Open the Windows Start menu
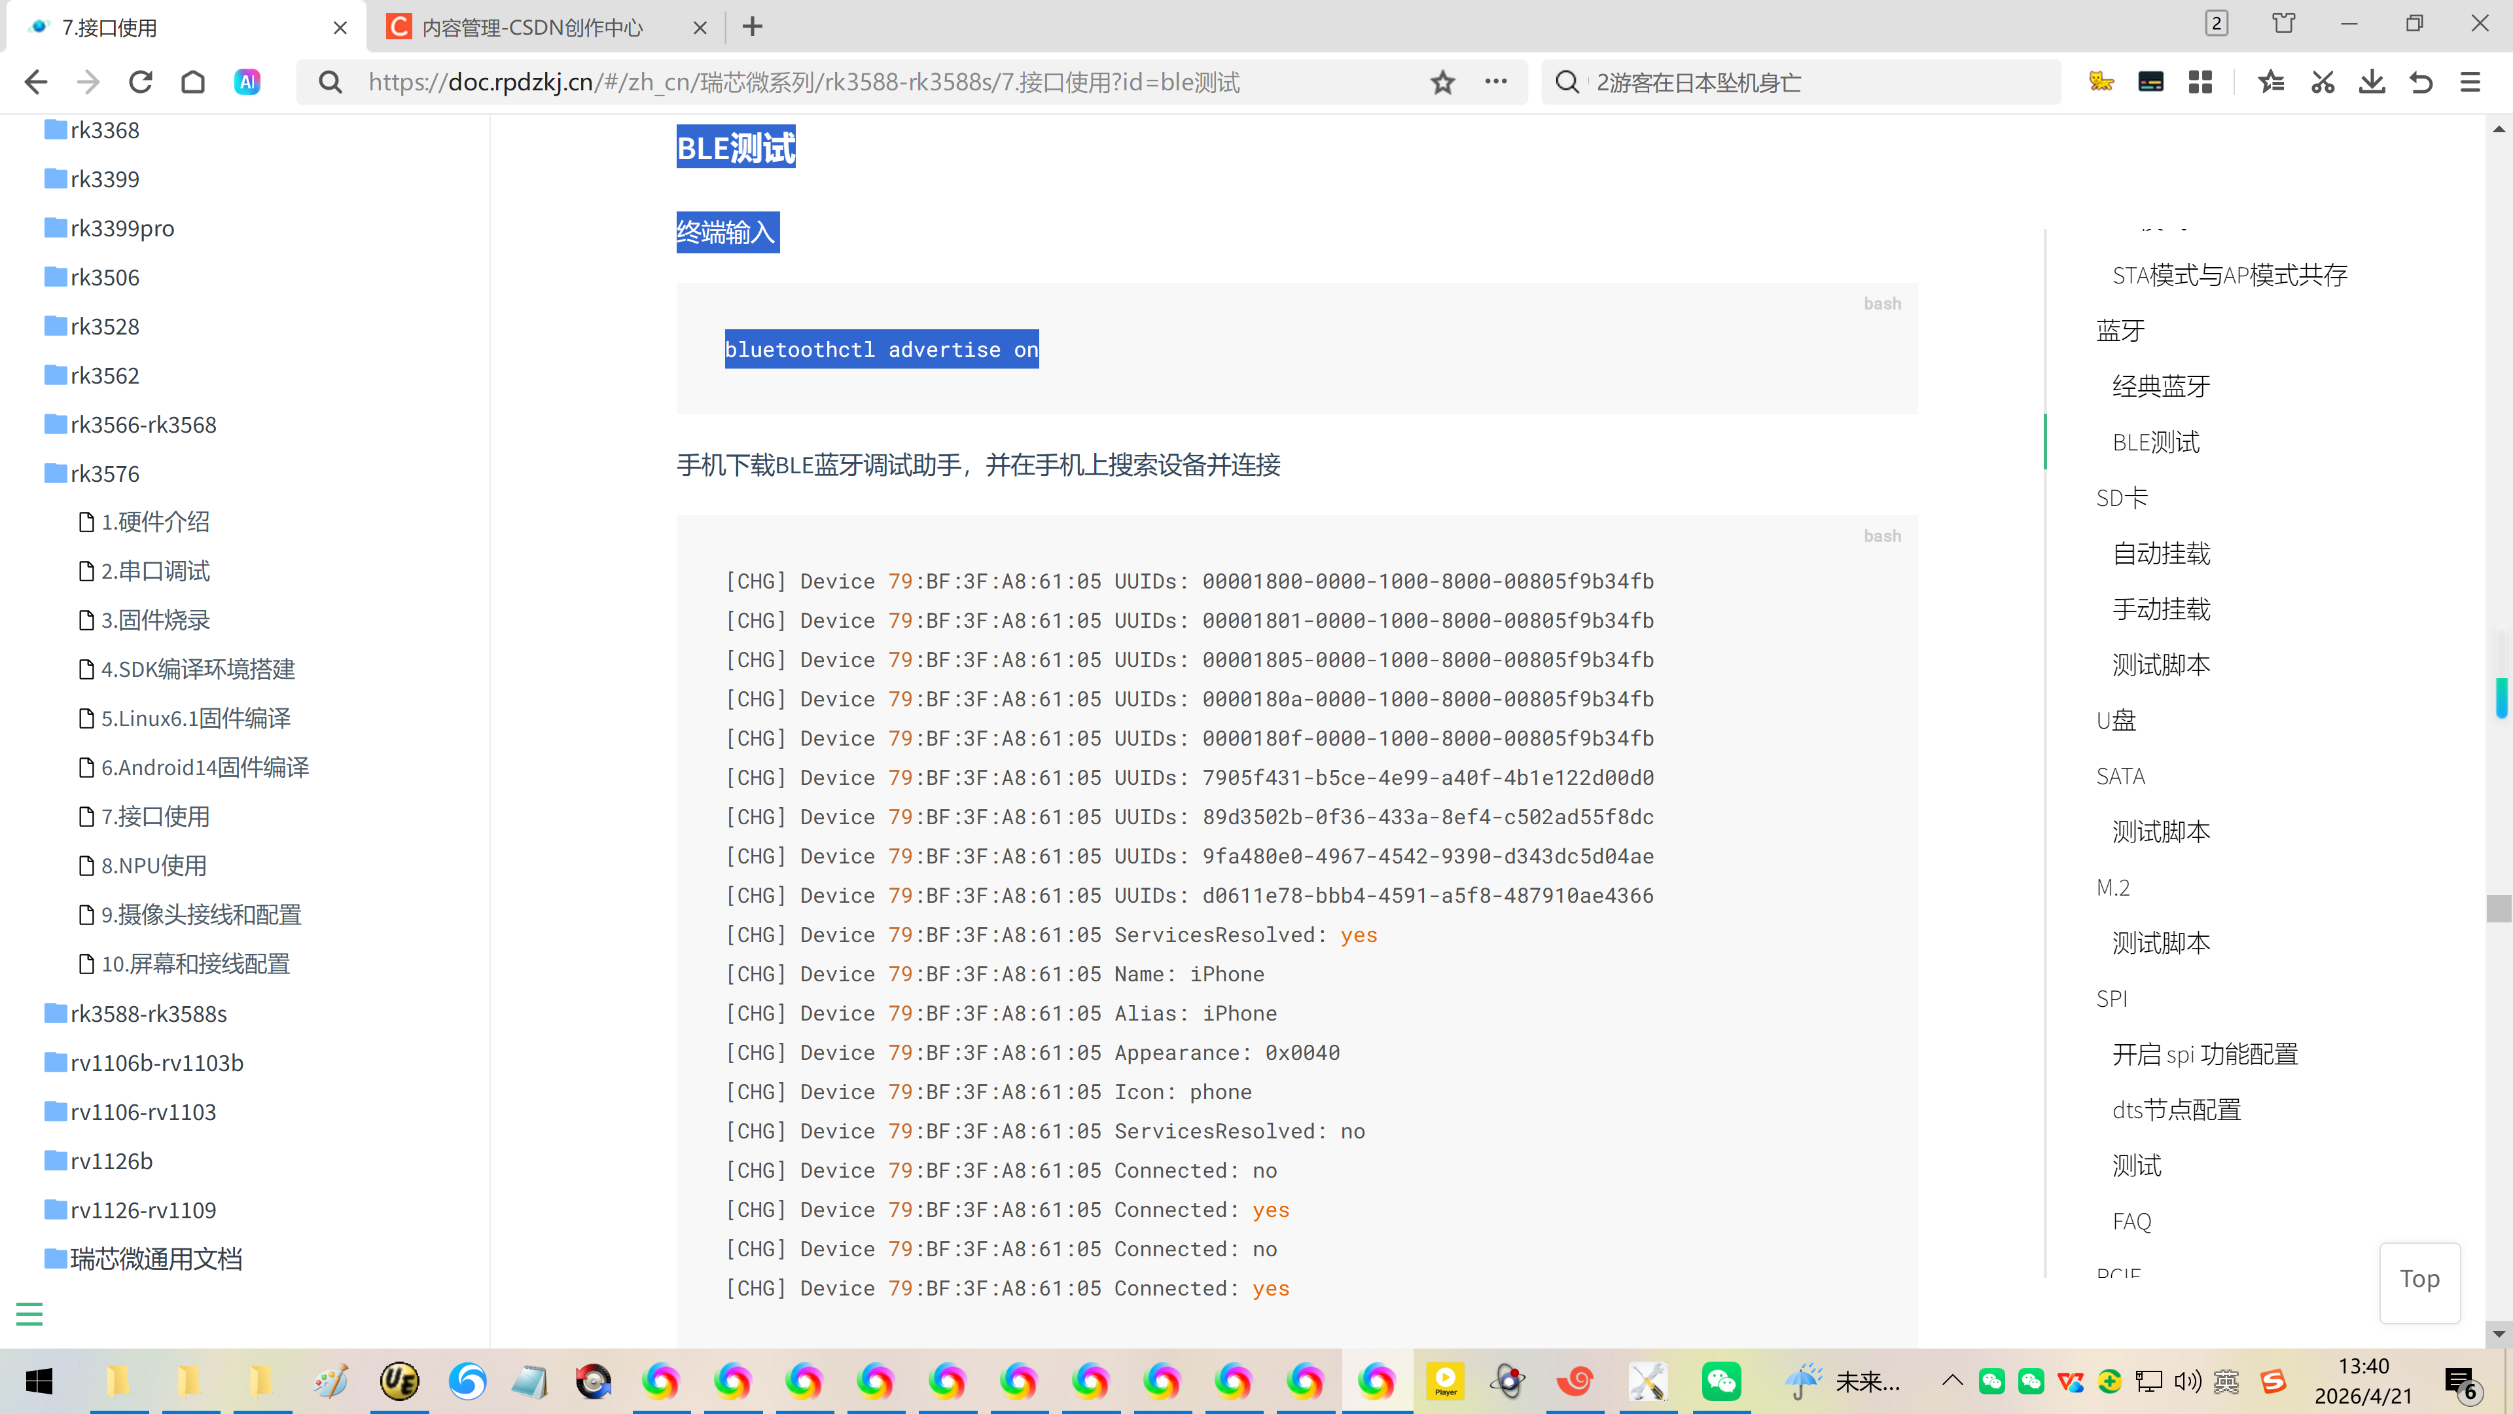This screenshot has width=2513, height=1414. (x=39, y=1381)
